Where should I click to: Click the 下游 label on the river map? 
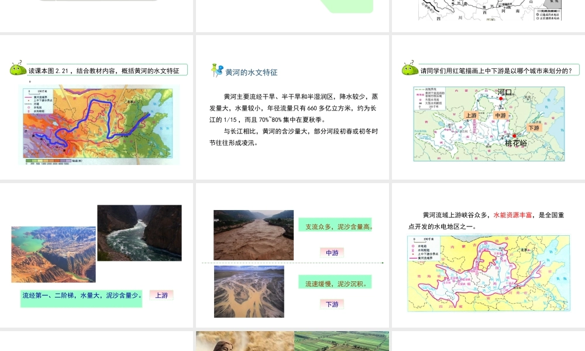coord(534,128)
